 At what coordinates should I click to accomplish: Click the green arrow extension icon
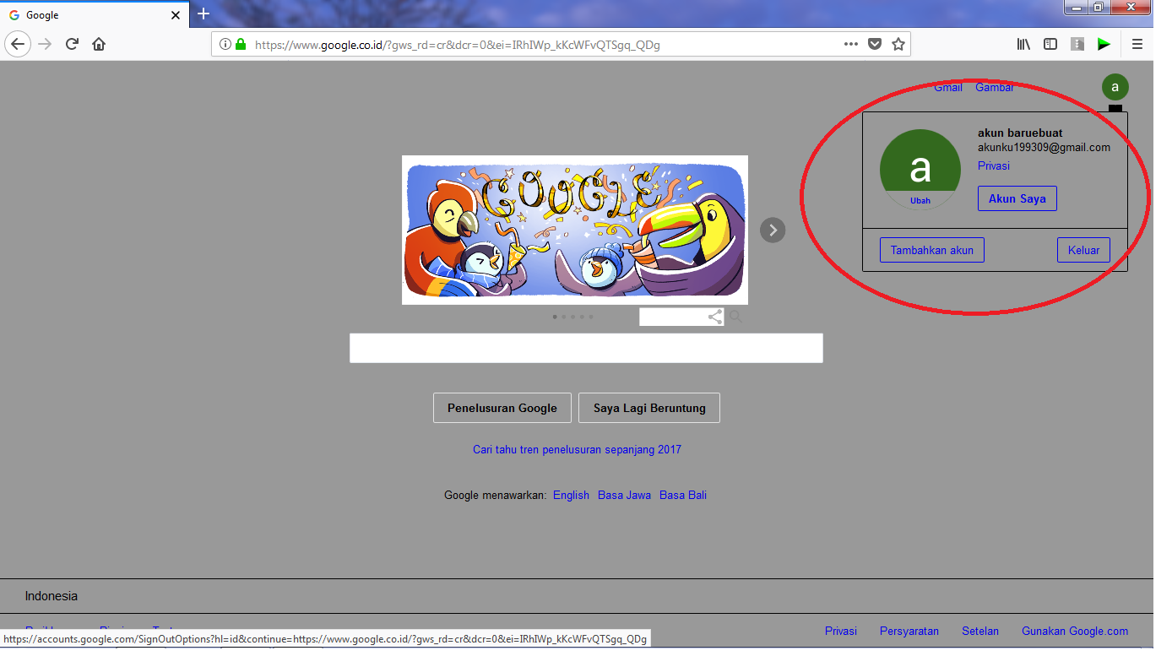[1104, 43]
